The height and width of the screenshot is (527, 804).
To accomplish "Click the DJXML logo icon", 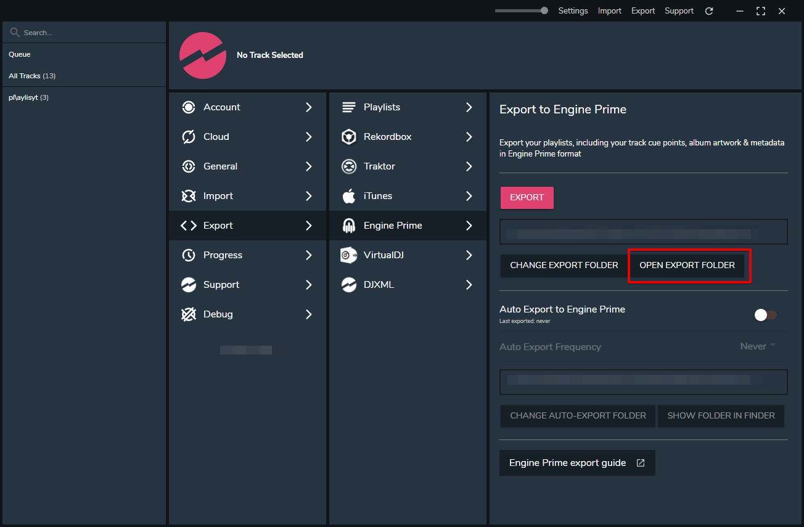I will tap(349, 285).
